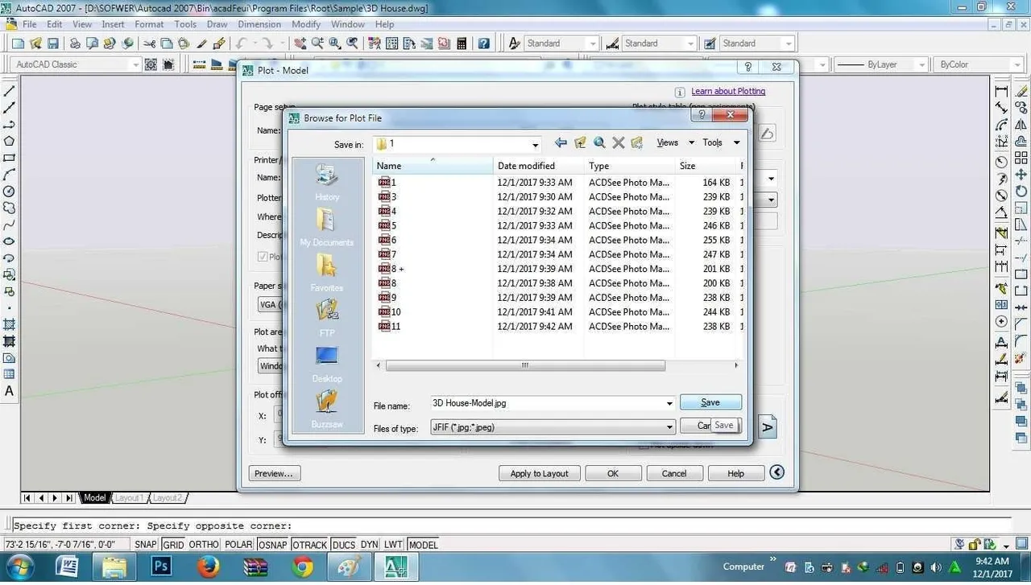Toggle DYN input in status bar
This screenshot has height=585, width=1031.
tap(369, 545)
